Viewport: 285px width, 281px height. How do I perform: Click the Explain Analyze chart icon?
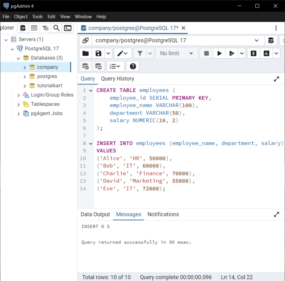[266, 53]
